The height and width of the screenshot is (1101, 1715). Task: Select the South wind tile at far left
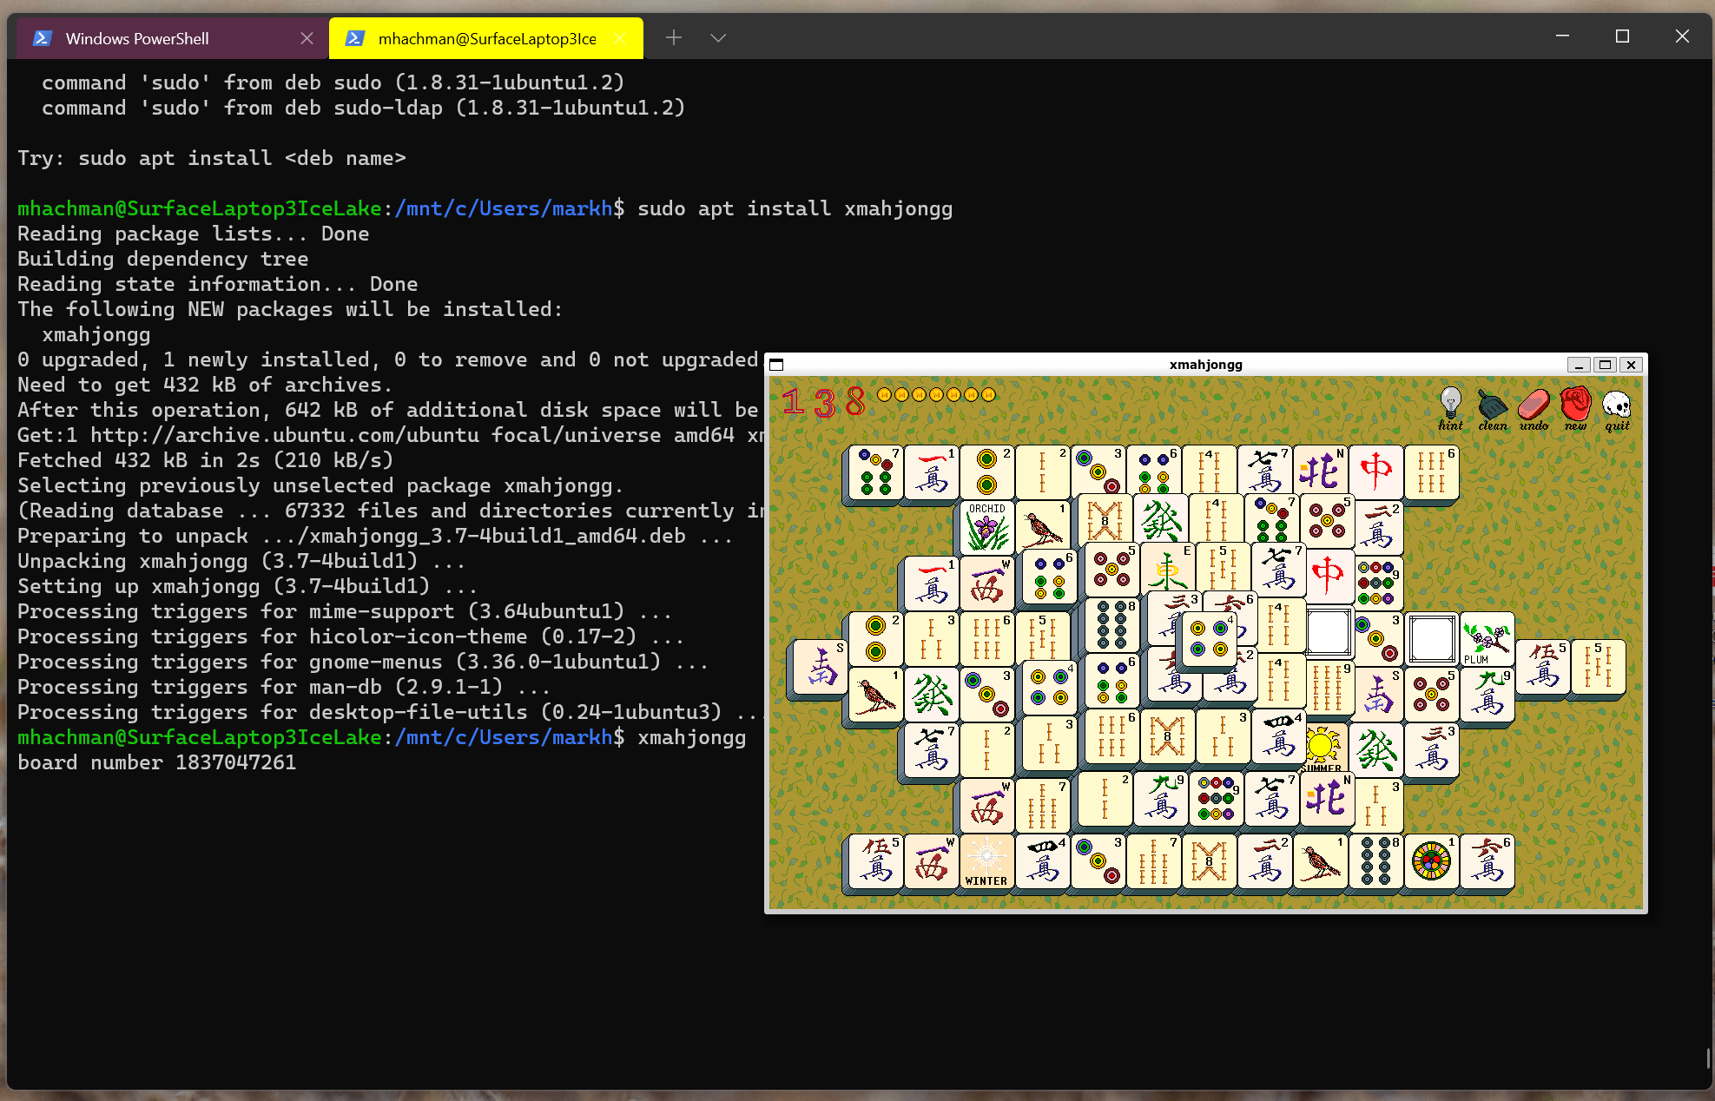point(821,666)
